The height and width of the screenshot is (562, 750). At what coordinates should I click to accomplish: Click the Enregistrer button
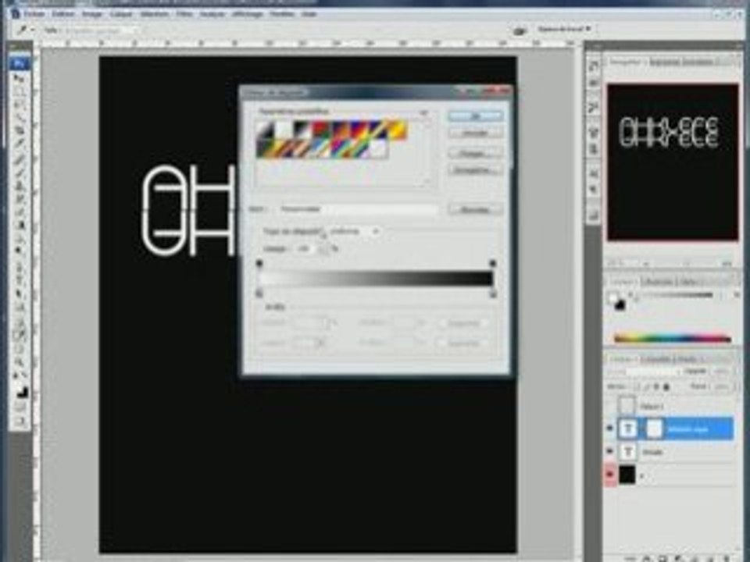coord(476,170)
